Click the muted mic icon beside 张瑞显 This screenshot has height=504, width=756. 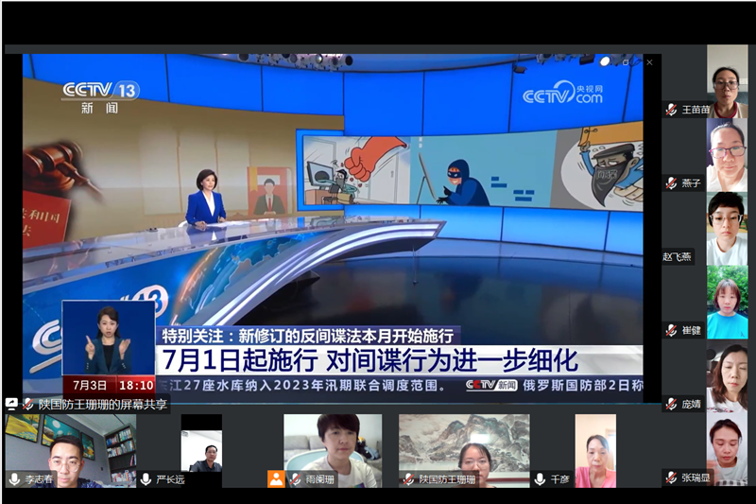click(671, 478)
